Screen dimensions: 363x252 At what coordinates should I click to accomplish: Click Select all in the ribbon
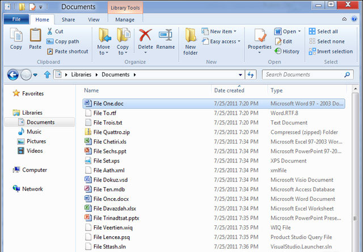(323, 31)
